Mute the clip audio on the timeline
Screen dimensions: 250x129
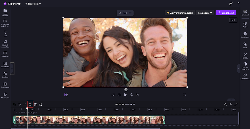click(x=18, y=120)
